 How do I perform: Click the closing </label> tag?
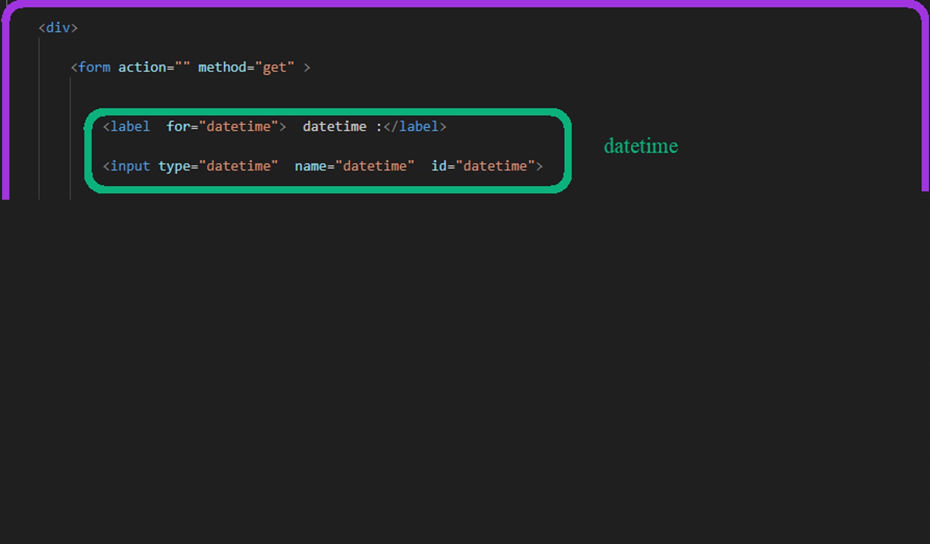(x=415, y=127)
